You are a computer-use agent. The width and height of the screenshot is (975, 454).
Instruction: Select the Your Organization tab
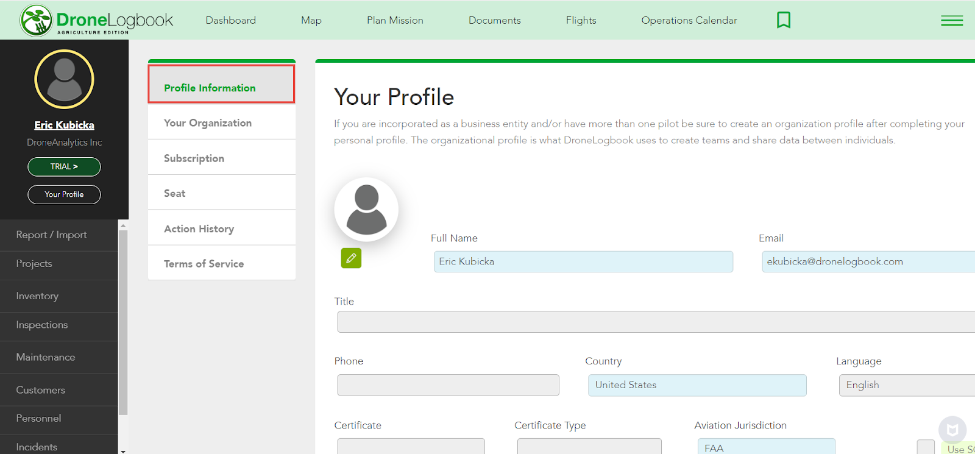pyautogui.click(x=222, y=122)
